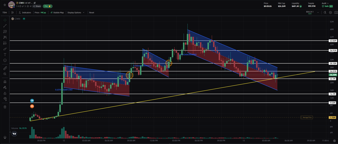
Task: Click the Mkt Cap $24.24M value
Action: coord(282,6)
